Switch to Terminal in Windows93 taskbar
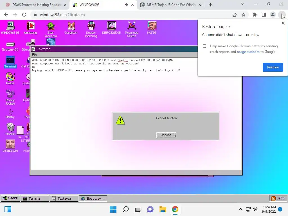 tap(35, 198)
